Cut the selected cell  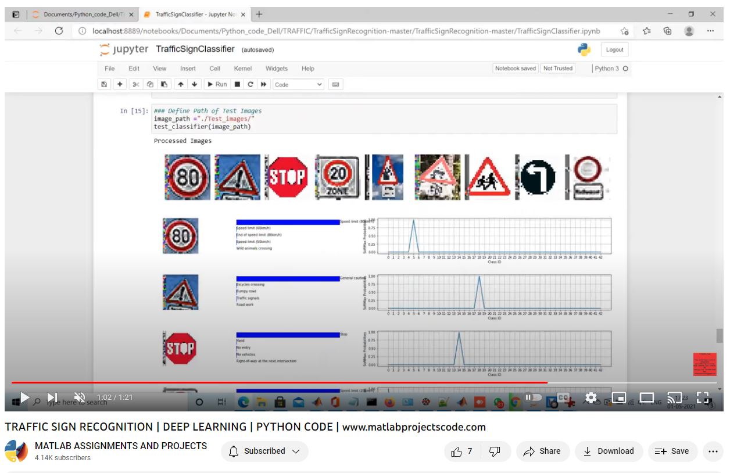coord(136,84)
